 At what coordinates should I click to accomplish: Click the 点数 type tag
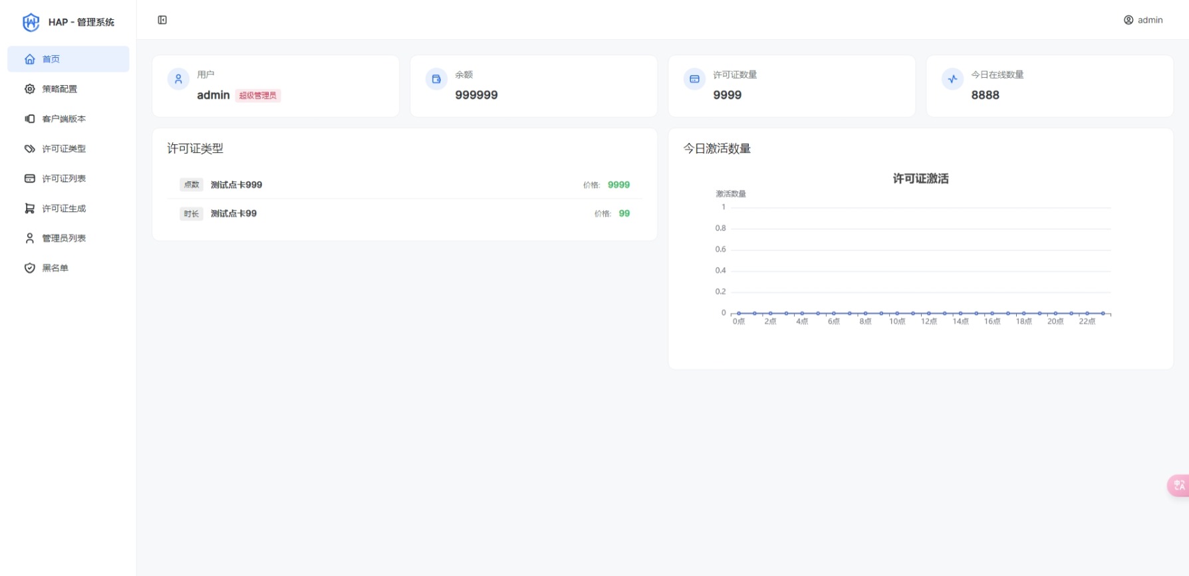pos(192,185)
